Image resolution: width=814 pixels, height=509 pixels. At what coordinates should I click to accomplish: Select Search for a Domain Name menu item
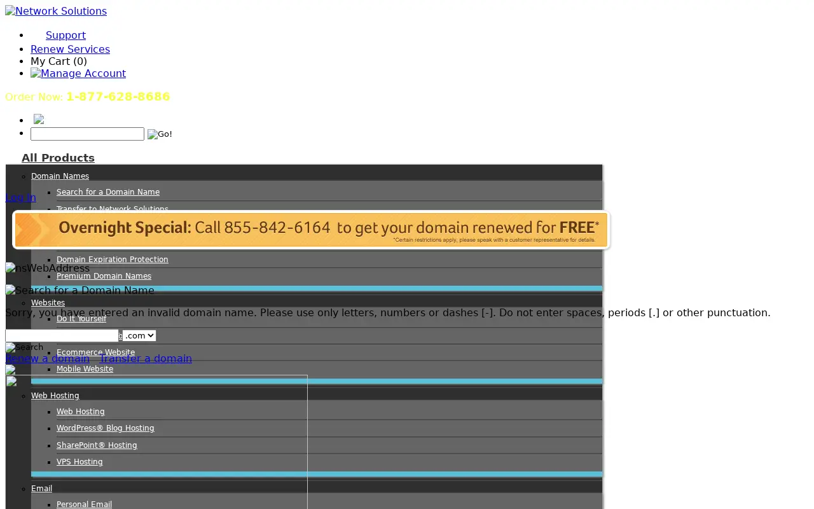coord(108,192)
